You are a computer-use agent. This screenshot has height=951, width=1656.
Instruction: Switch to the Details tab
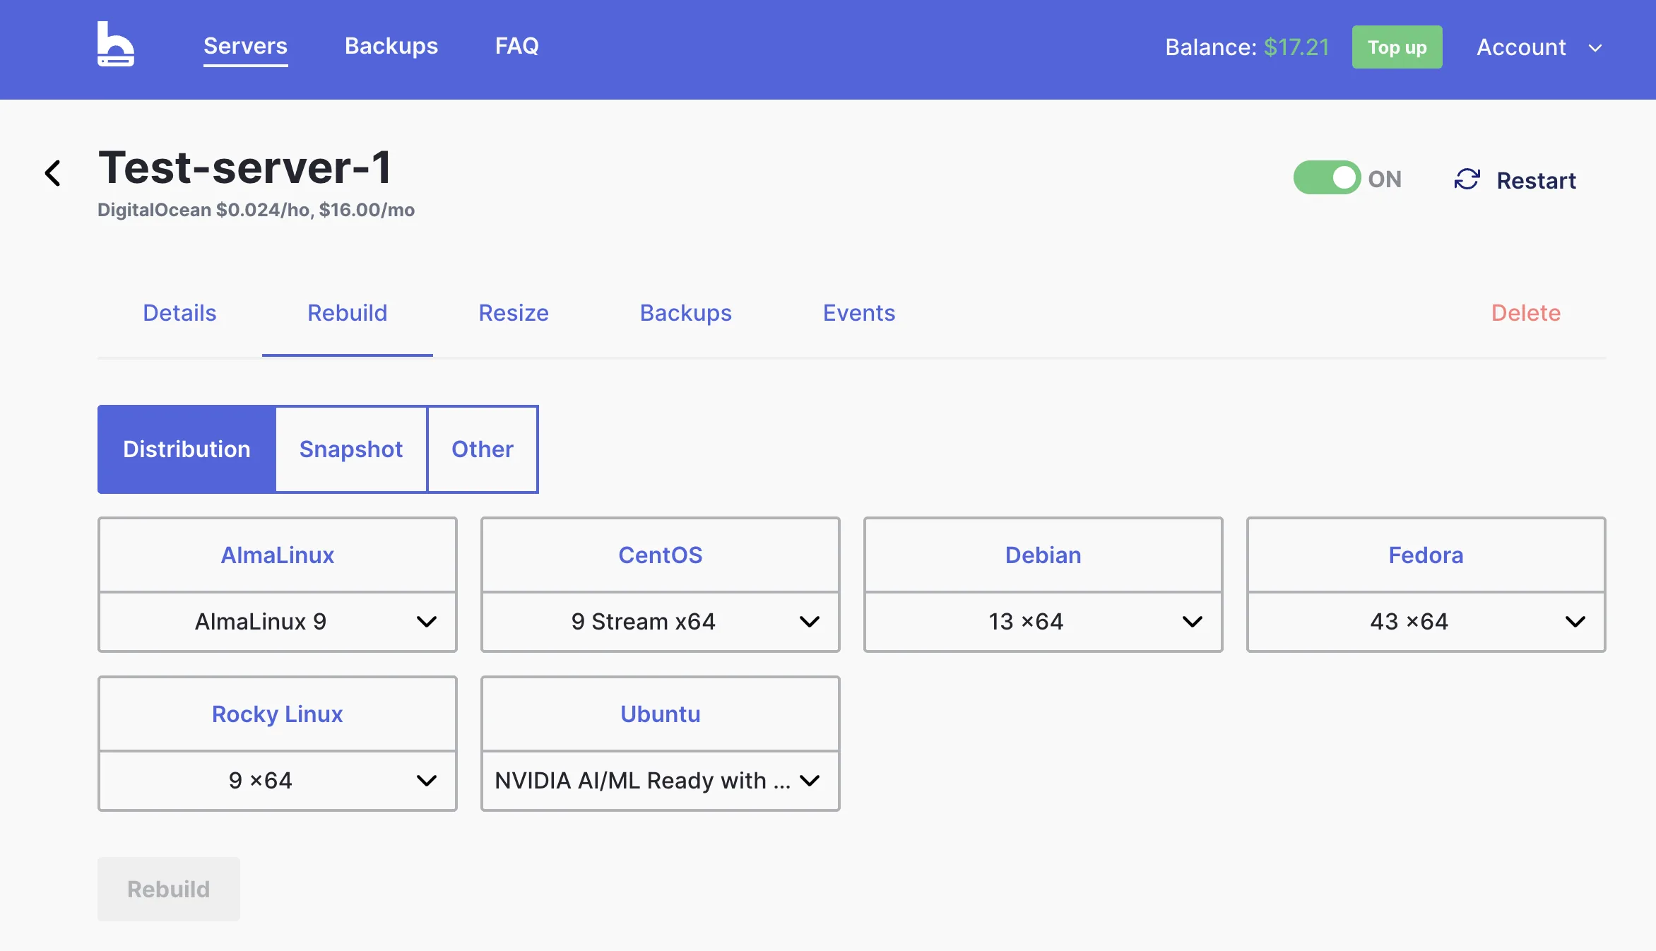179,313
